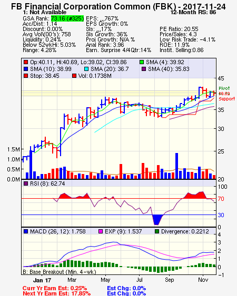
Task: Click the green Pivot label beside the chart
Action: pyautogui.click(x=224, y=88)
